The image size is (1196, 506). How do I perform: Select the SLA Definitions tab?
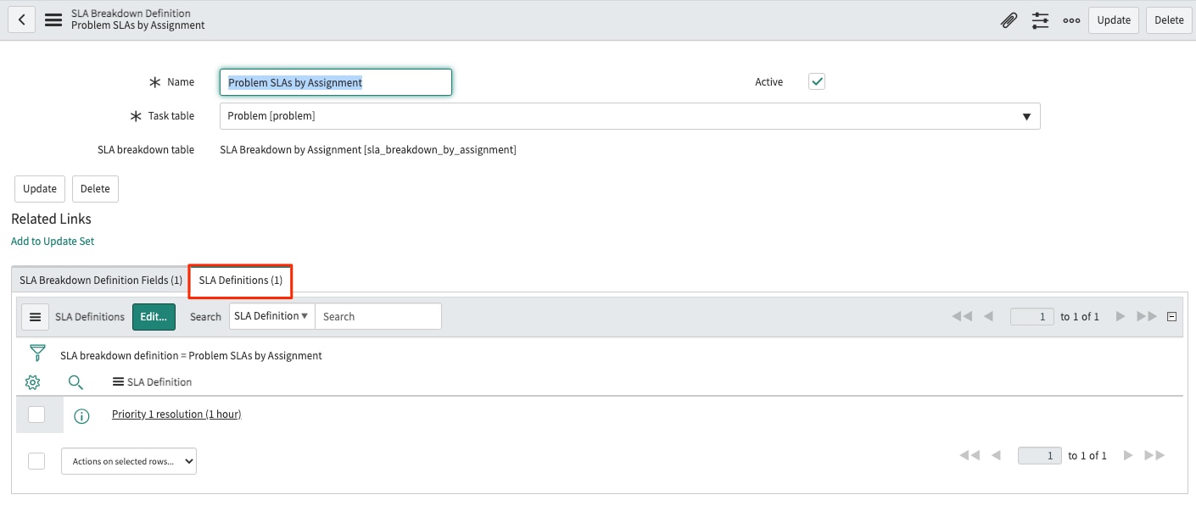pos(240,280)
